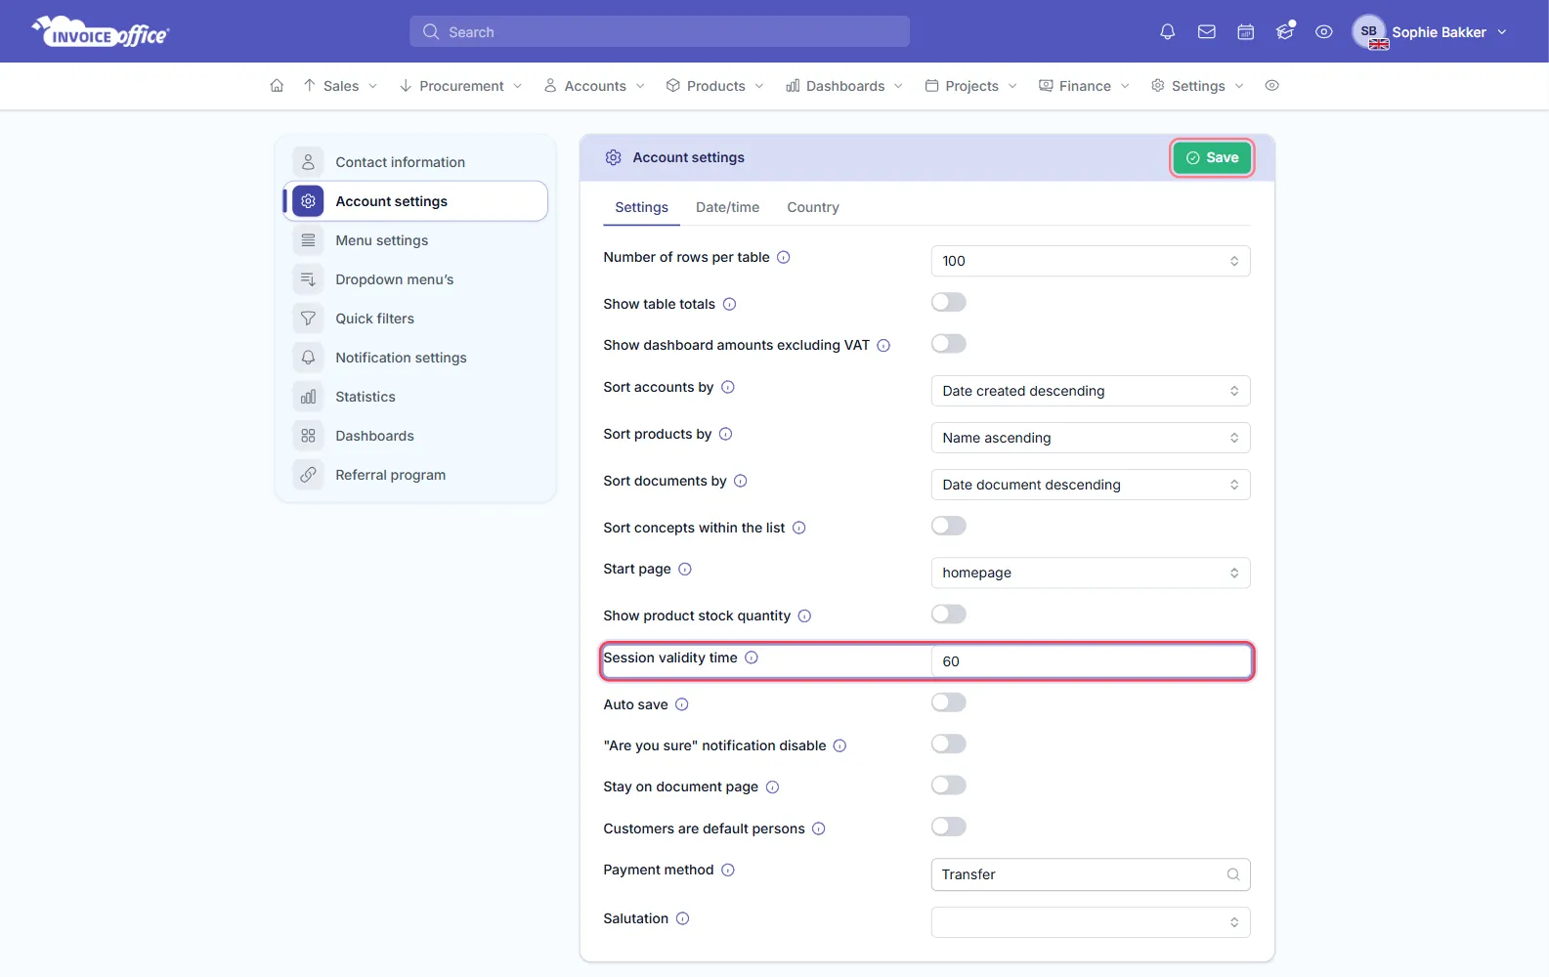Click the Search field
The width and height of the screenshot is (1549, 977).
(660, 31)
